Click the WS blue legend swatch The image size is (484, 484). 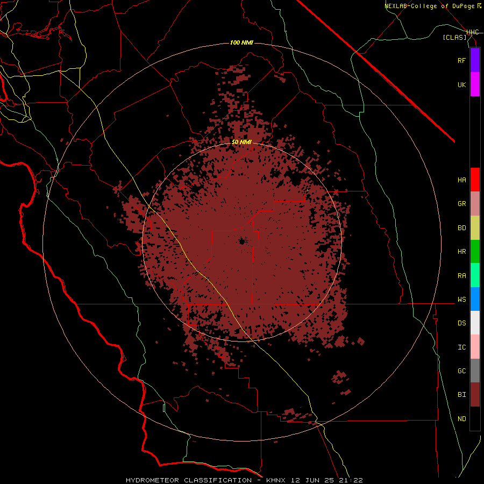point(475,299)
